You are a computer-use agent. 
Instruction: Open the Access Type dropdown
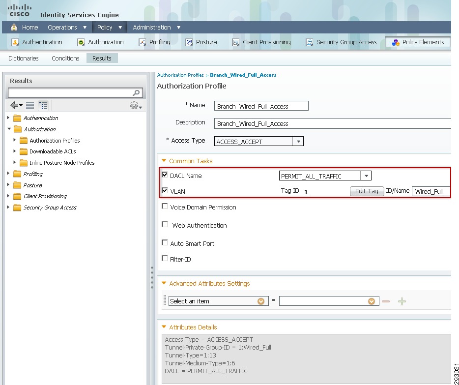(x=298, y=142)
